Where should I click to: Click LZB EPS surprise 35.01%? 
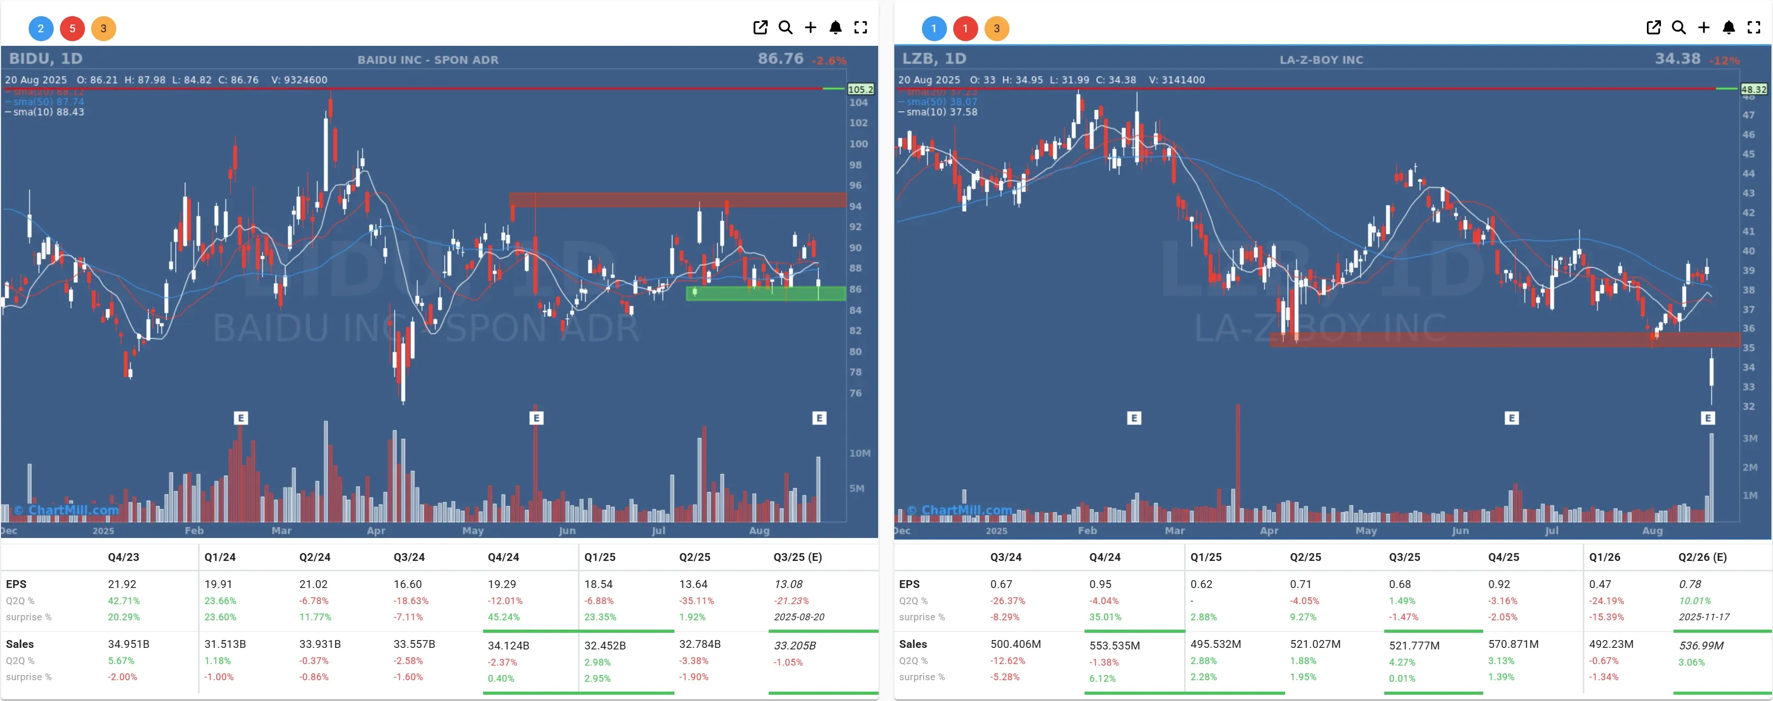pyautogui.click(x=1105, y=617)
